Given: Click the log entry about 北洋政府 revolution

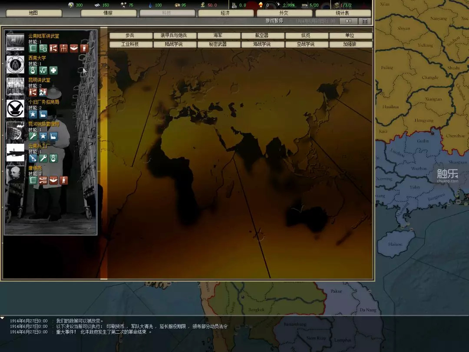Looking at the screenshot, I should click(104, 332).
